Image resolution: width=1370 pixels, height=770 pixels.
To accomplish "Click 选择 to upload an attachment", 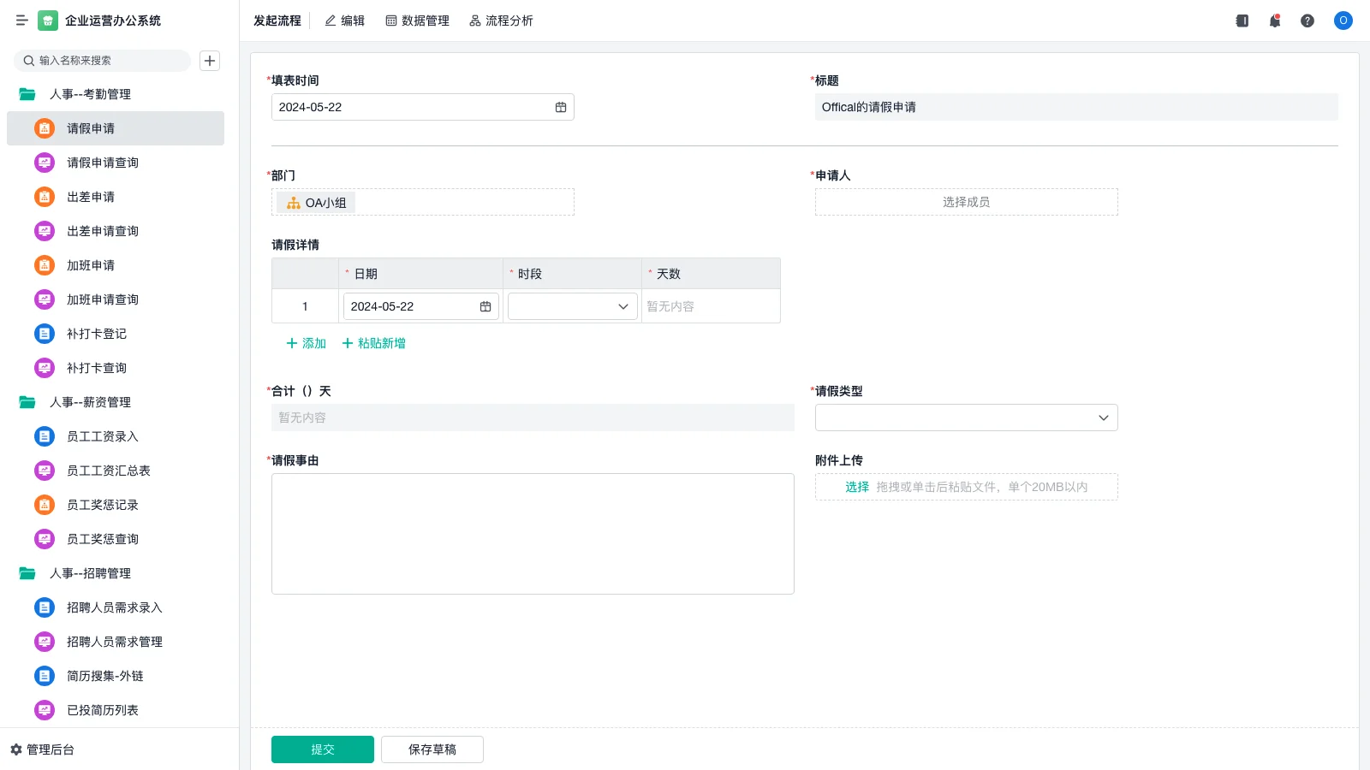I will 855,487.
